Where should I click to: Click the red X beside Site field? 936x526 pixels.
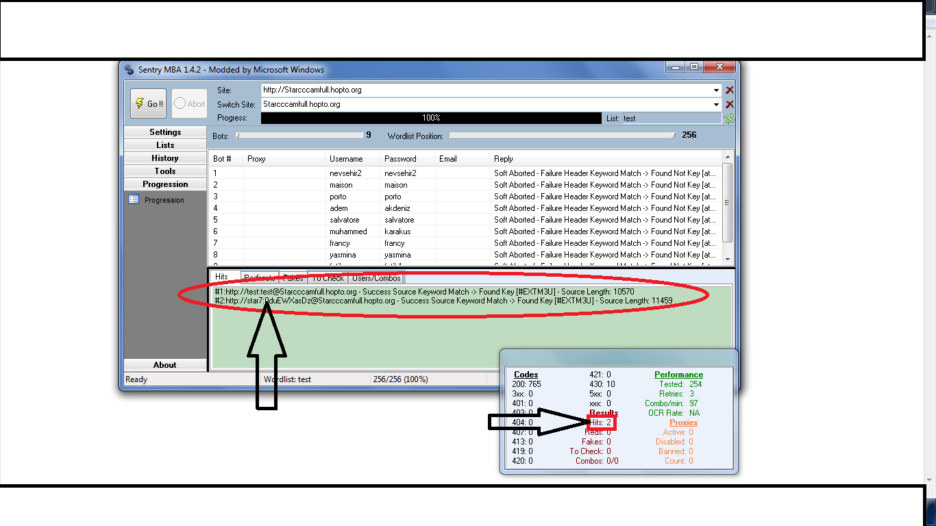pos(730,90)
